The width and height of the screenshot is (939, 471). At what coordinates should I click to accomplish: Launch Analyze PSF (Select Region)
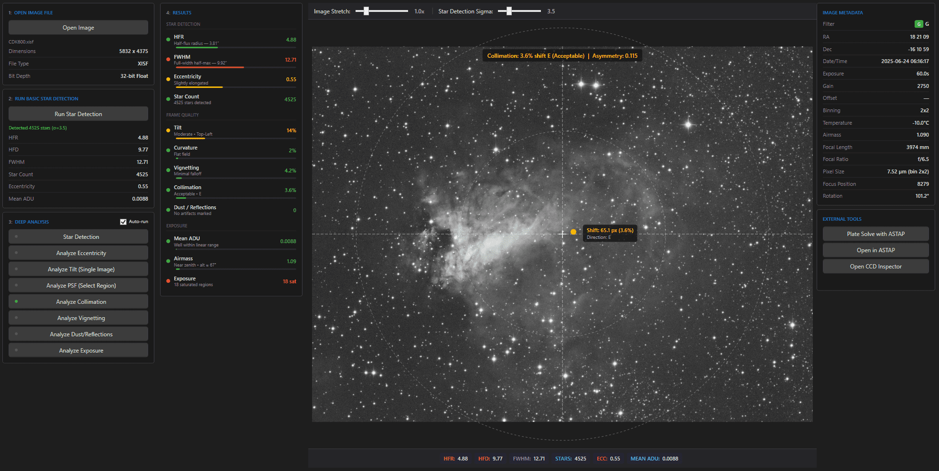tap(81, 286)
